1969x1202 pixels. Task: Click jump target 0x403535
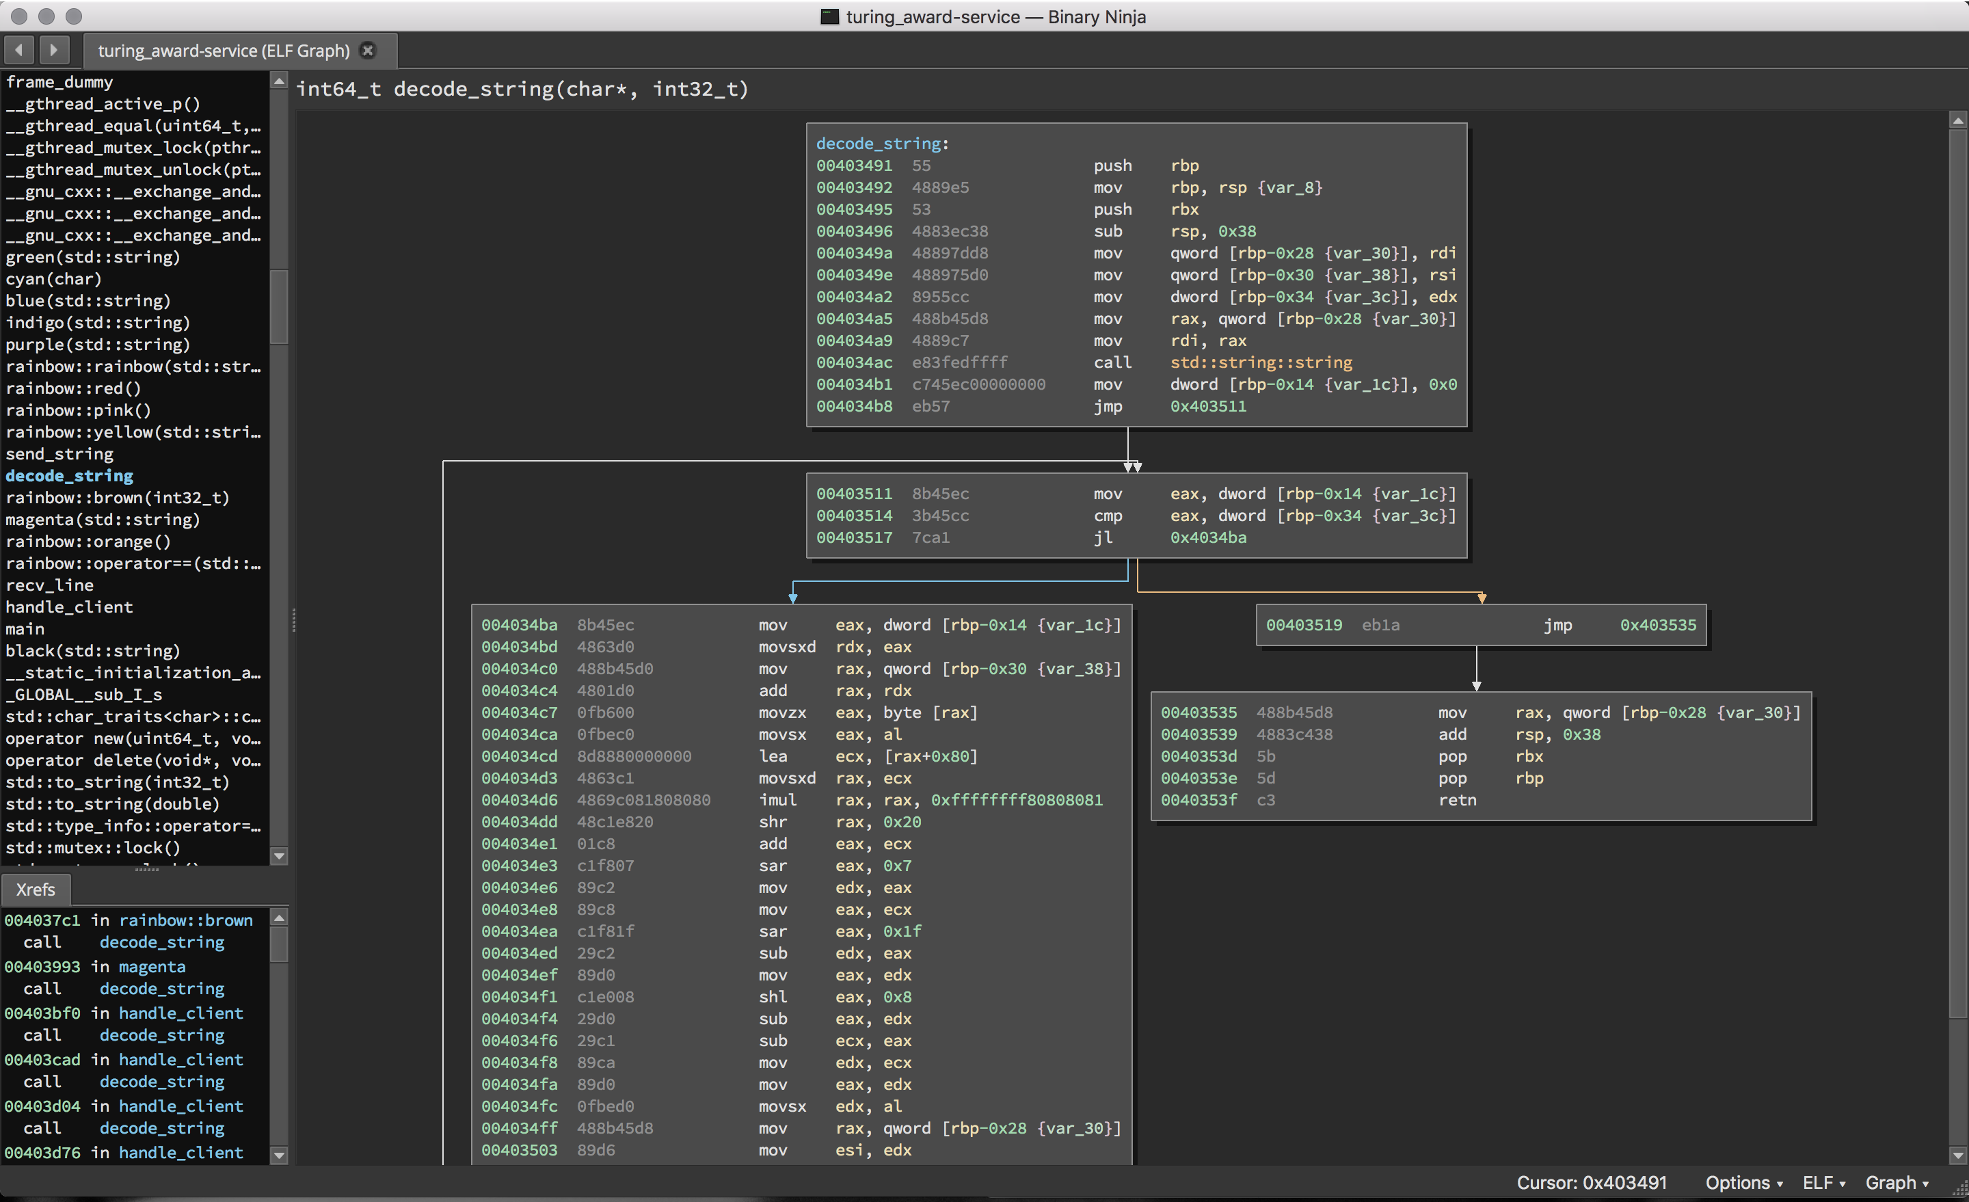pyautogui.click(x=1657, y=625)
